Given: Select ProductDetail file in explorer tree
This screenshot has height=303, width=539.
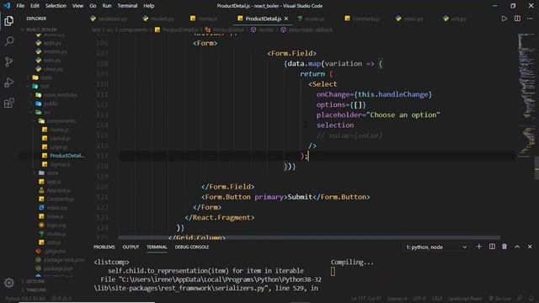Looking at the screenshot, I should 67,156.
